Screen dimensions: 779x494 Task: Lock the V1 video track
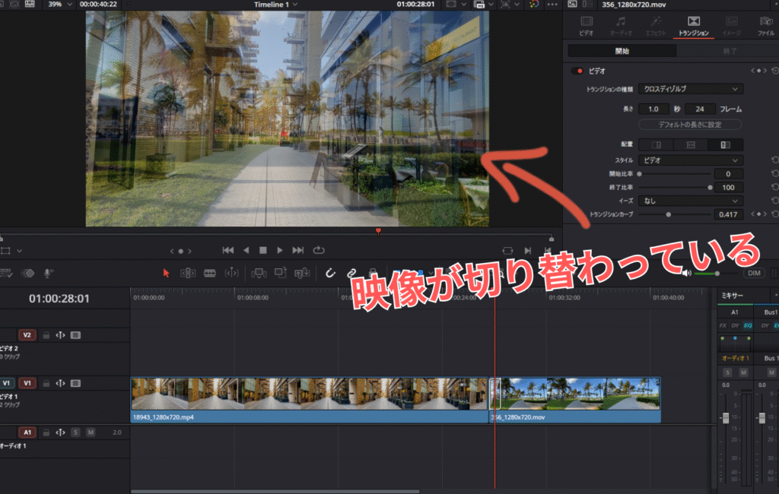(46, 383)
